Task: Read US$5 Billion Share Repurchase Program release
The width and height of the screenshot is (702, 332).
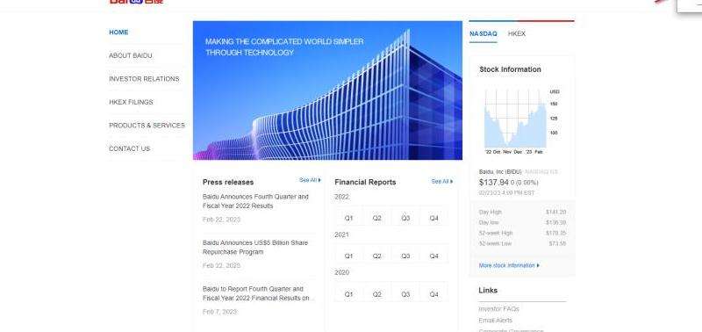Action: tap(255, 248)
